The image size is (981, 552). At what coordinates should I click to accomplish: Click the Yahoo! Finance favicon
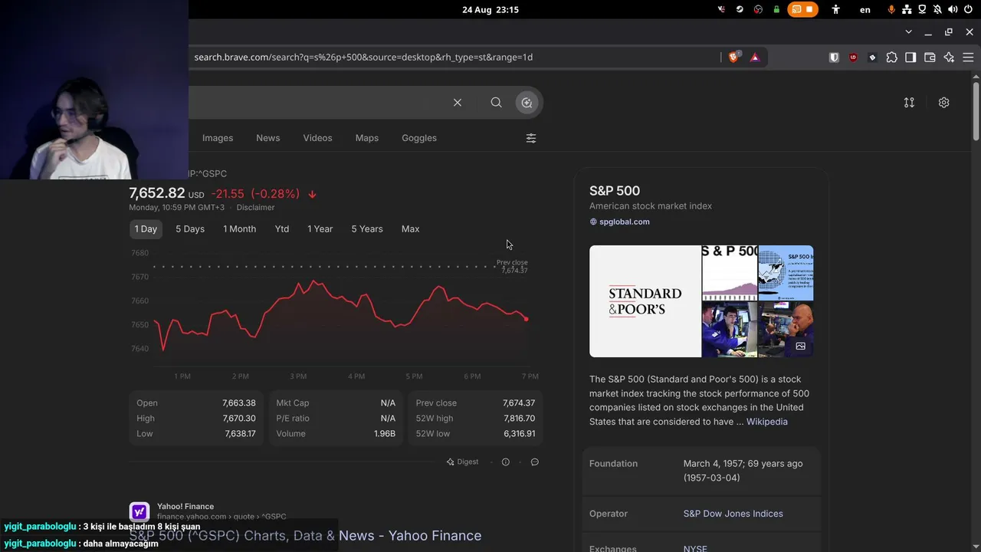coord(139,511)
